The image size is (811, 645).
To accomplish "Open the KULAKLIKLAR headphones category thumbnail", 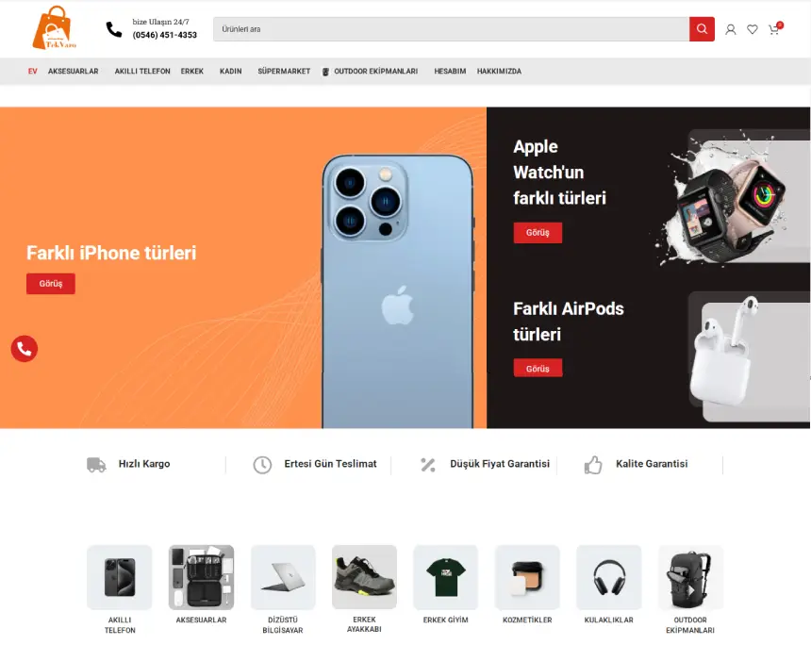I will click(x=609, y=577).
